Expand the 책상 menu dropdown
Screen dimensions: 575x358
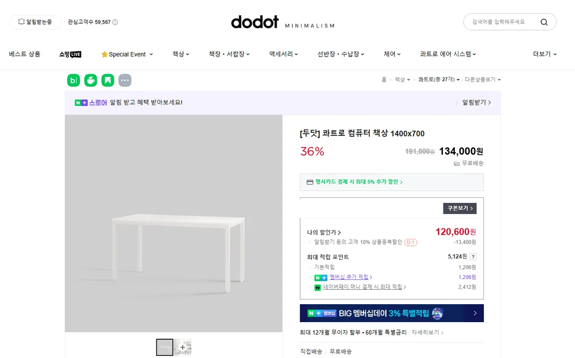click(x=181, y=54)
